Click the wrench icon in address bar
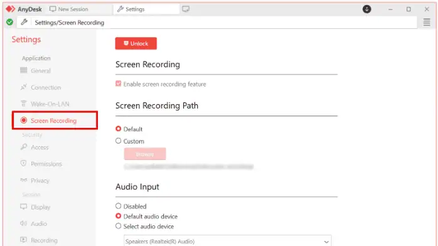The image size is (438, 246). click(24, 22)
